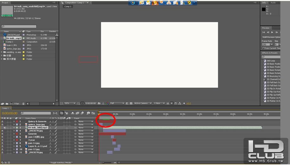Hide the quincy_logo.jpg layer
This screenshot has width=290, height=166.
[2, 125]
